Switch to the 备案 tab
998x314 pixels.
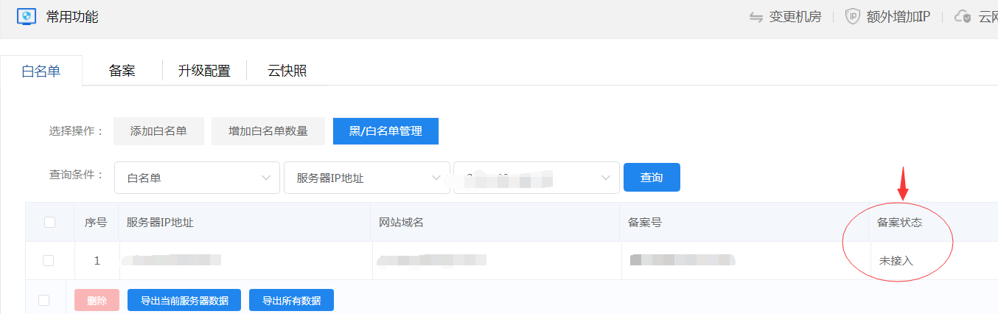pyautogui.click(x=122, y=71)
